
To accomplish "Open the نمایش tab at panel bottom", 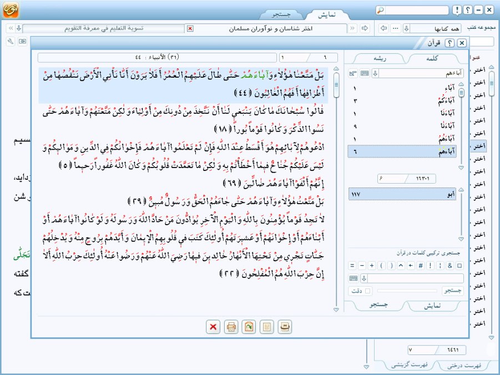I will 432,305.
